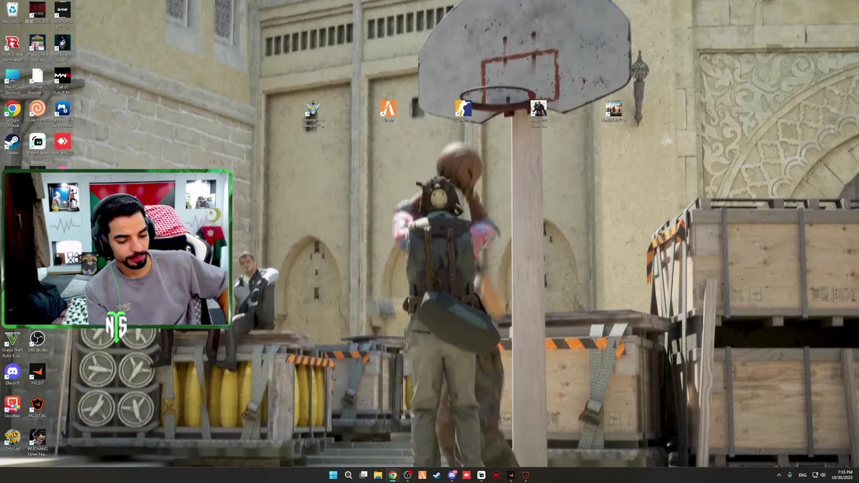This screenshot has height=483, width=859.
Task: Launch Steam from the desktop icon
Action: [x=12, y=144]
